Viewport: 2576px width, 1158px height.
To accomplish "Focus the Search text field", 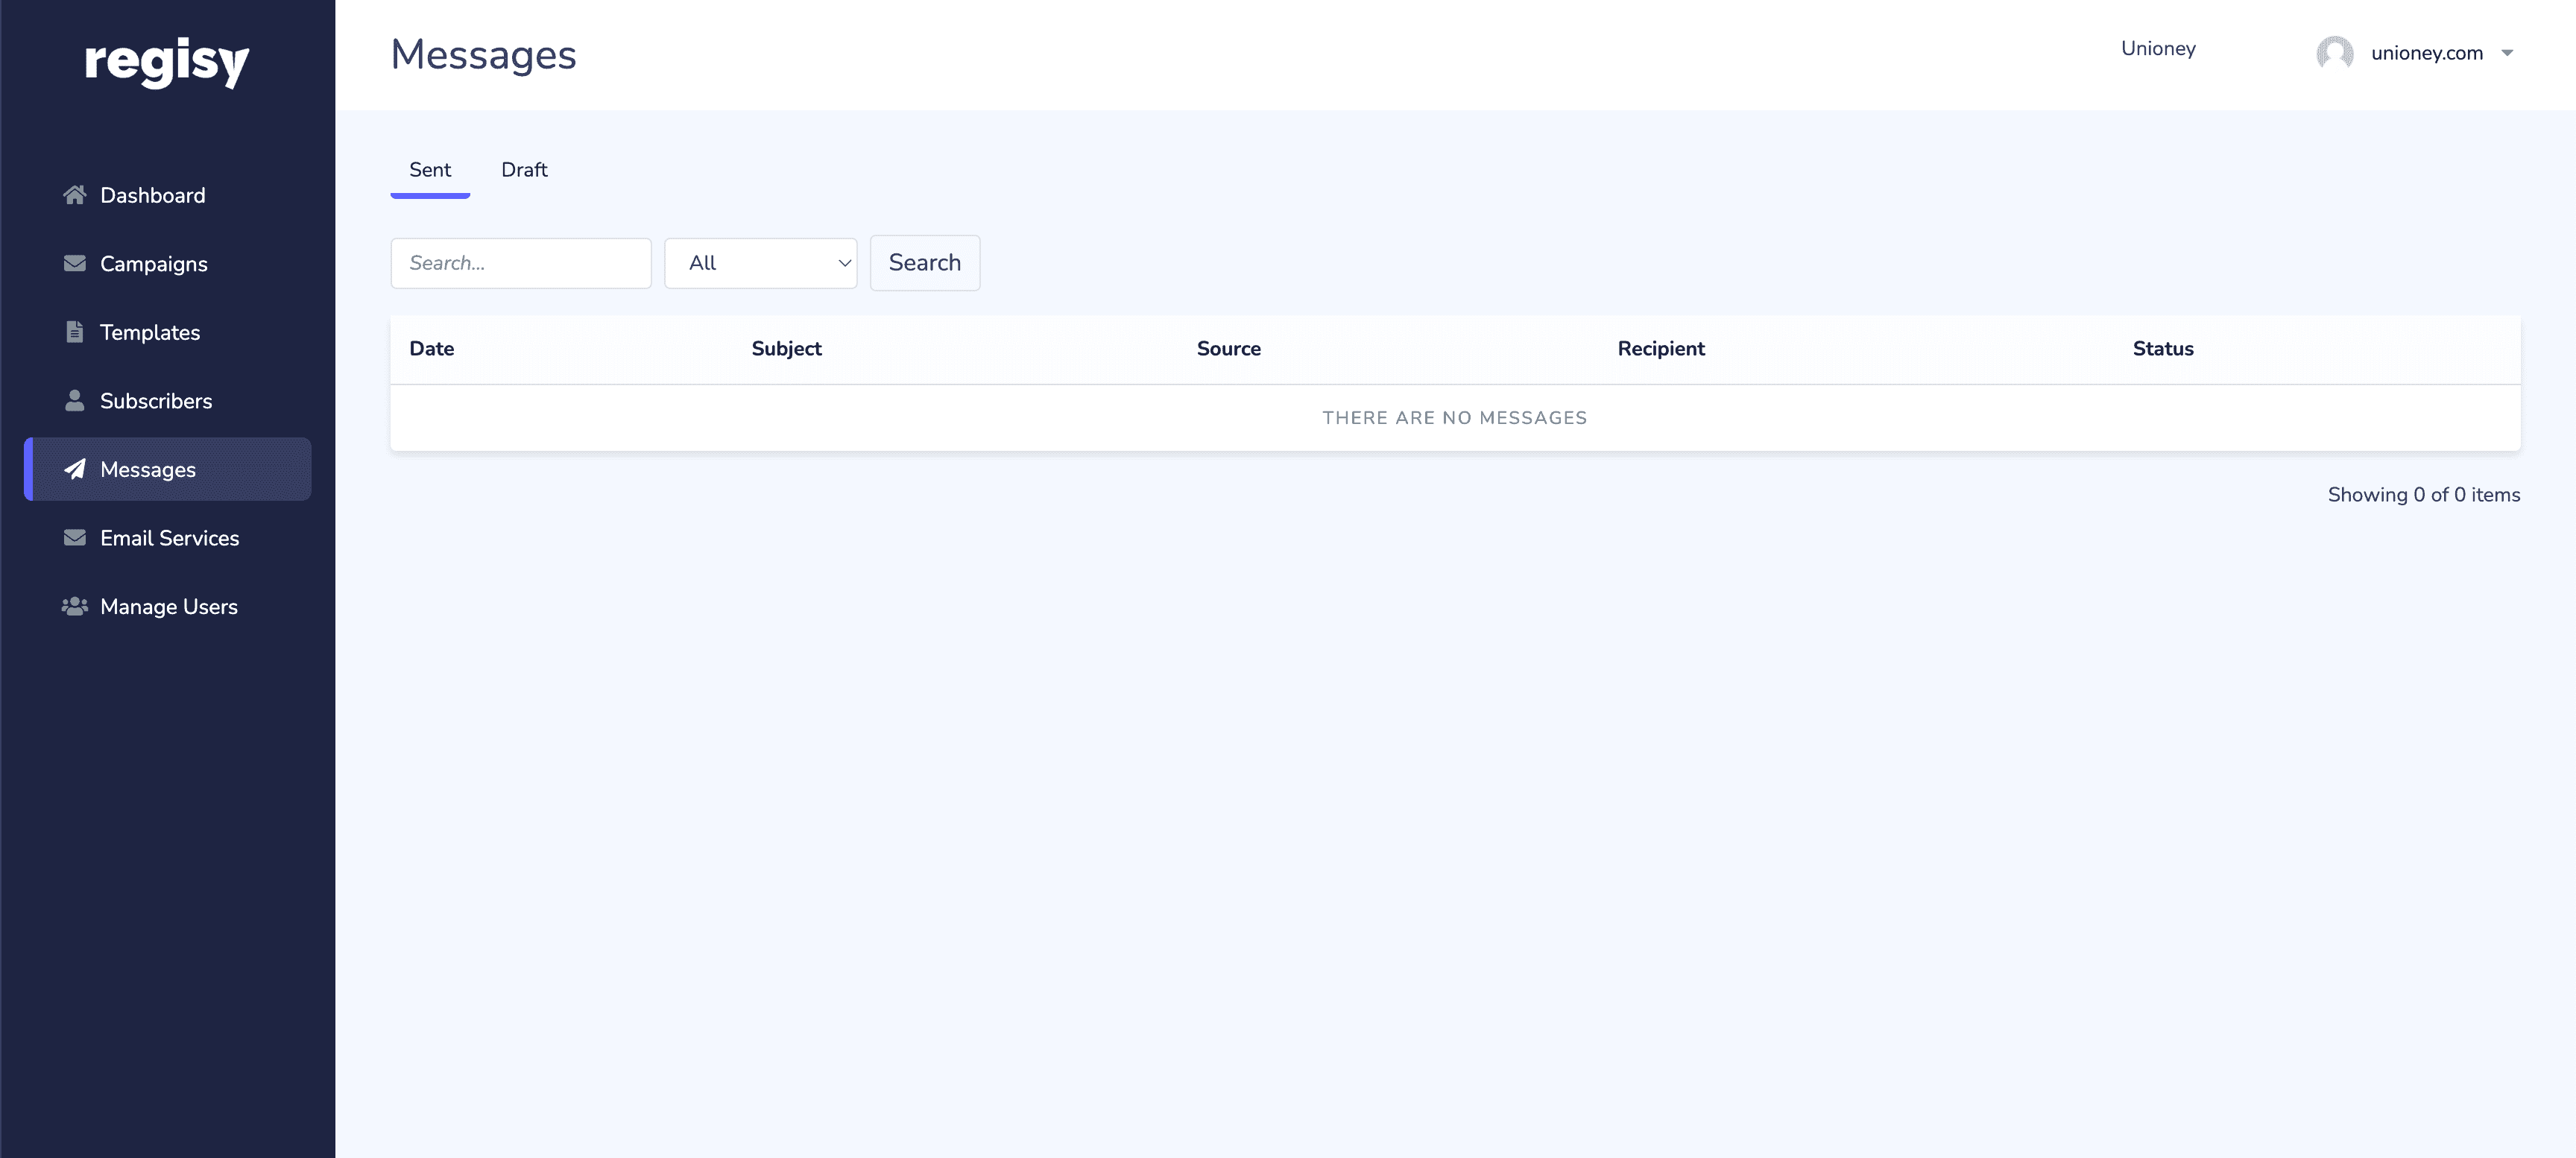I will (520, 263).
